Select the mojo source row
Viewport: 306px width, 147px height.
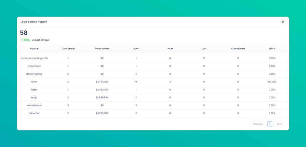point(153,97)
